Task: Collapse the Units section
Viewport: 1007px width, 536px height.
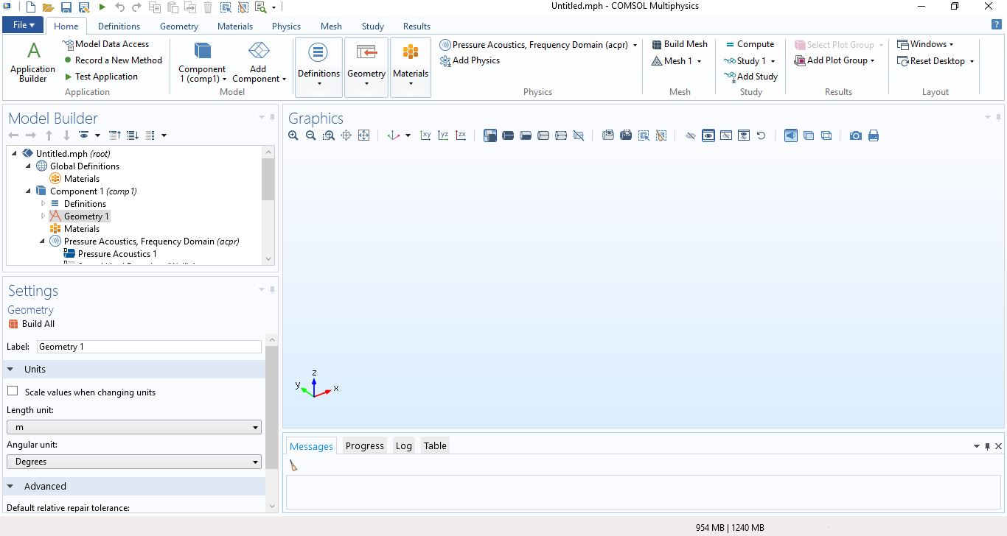Action: click(x=11, y=369)
